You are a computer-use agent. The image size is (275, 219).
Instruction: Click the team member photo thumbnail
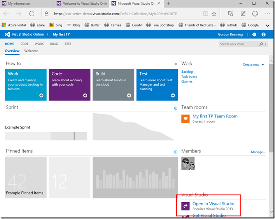click(x=188, y=163)
